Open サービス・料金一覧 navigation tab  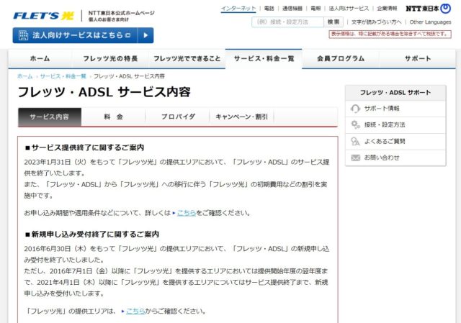264,59
